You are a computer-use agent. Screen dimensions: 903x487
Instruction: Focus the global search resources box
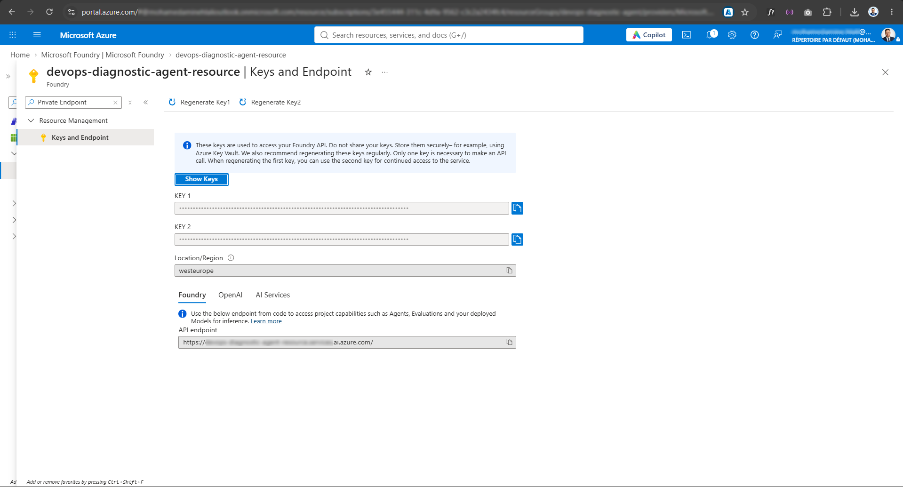448,35
